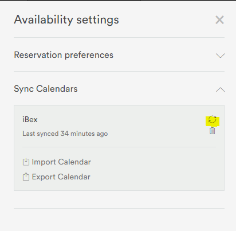
Task: Dismiss the settings panel with the X
Action: (219, 20)
